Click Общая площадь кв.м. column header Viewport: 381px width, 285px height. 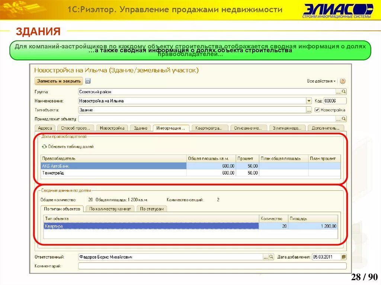pos(211,159)
